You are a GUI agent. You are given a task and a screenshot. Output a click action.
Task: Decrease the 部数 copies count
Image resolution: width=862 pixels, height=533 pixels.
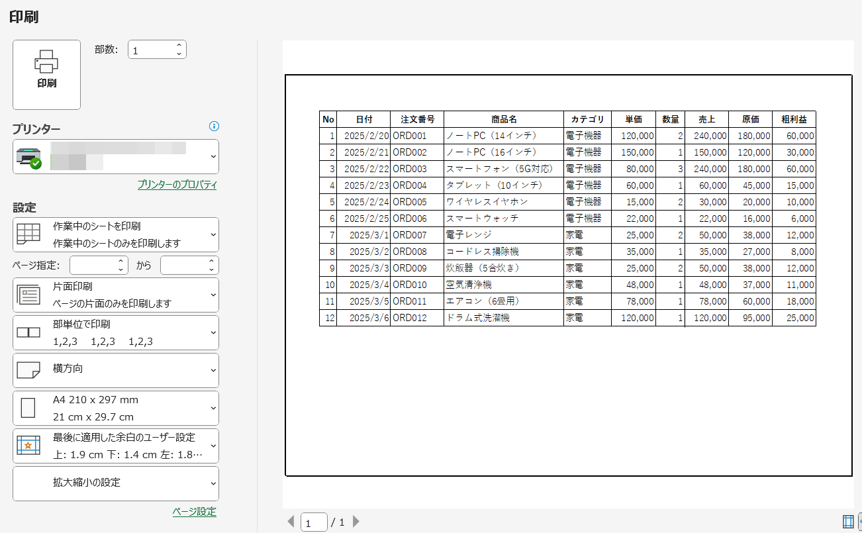[179, 54]
